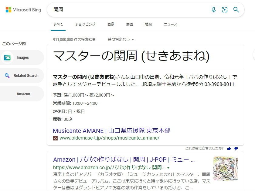
Task: Click the 定休日 日・祝日 line
Action: point(69,111)
